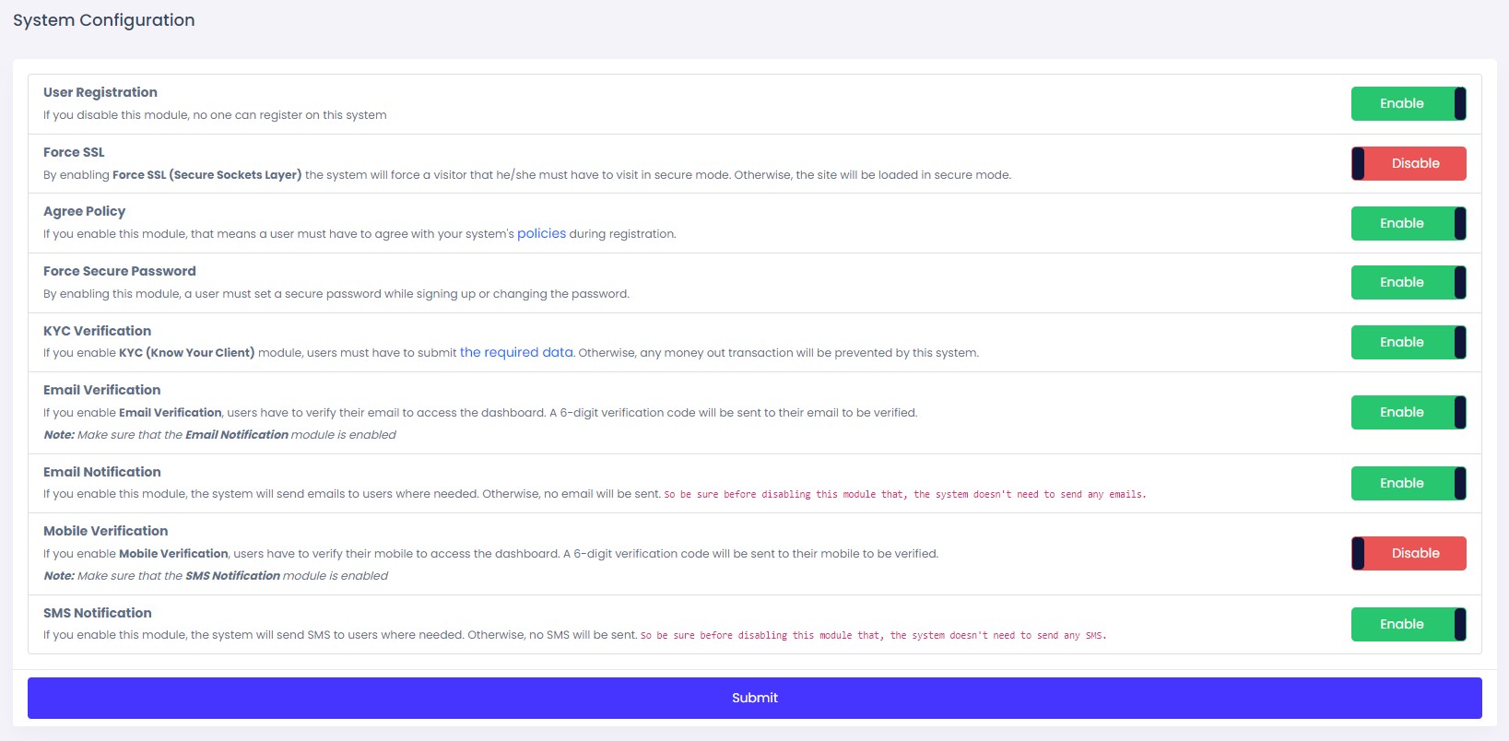Enable the Mobile Verification toggle

tap(1408, 554)
